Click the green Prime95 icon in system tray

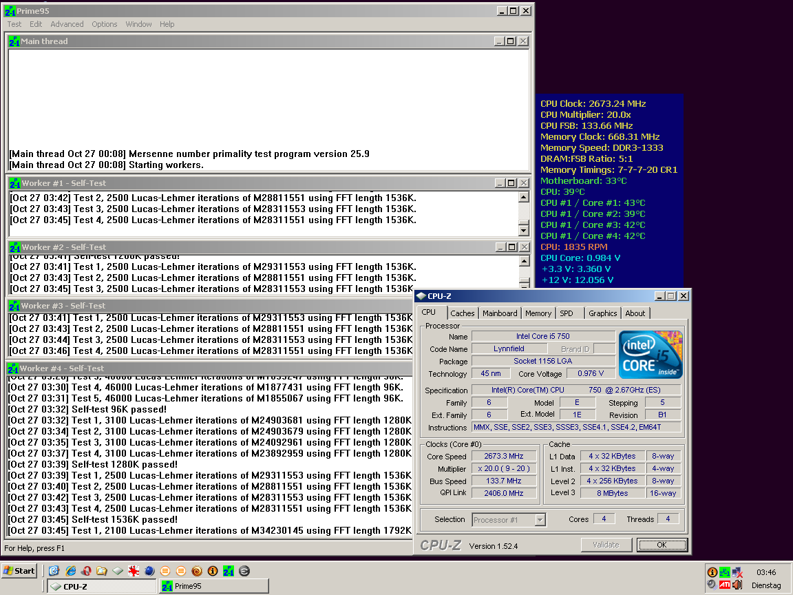[725, 572]
